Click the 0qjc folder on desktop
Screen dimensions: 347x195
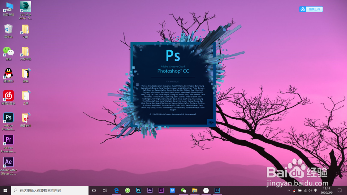click(25, 31)
